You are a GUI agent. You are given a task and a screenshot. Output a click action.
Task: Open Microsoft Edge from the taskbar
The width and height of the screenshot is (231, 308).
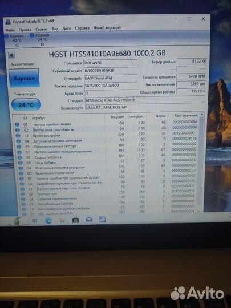click(x=48, y=221)
